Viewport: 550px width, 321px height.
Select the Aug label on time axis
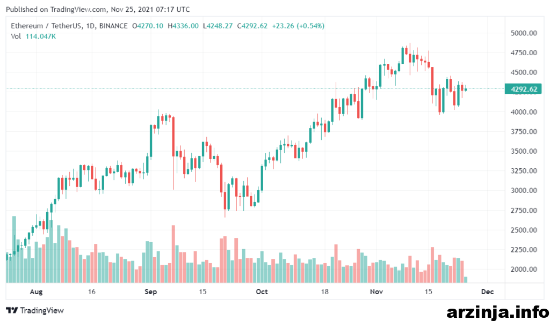(36, 292)
